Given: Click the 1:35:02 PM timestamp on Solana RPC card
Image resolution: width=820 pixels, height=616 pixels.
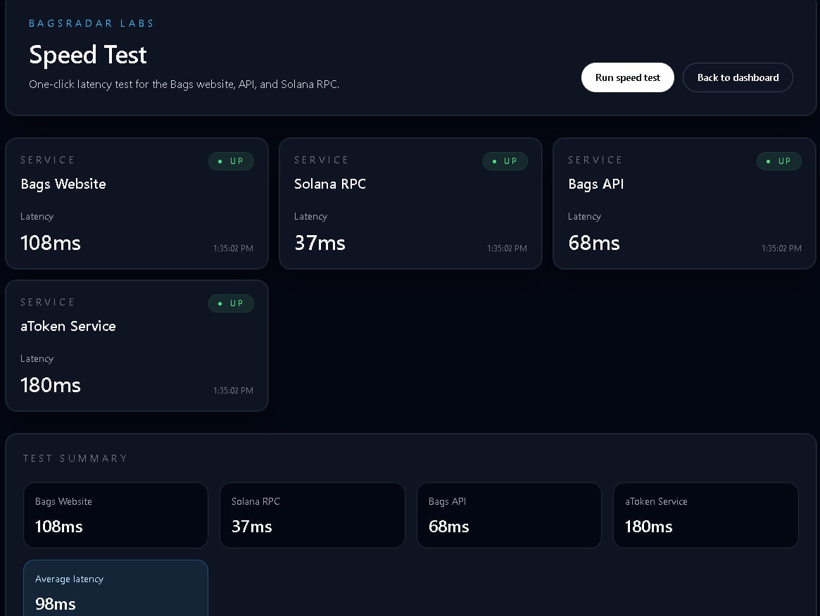Looking at the screenshot, I should 507,249.
